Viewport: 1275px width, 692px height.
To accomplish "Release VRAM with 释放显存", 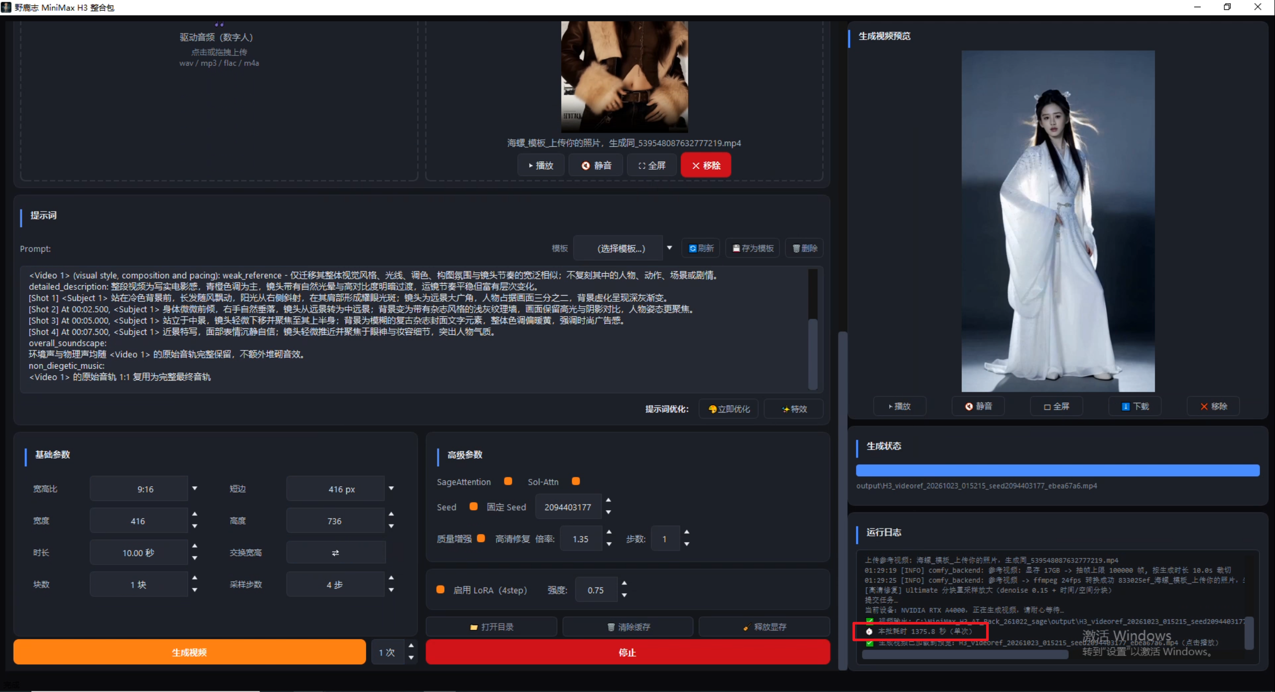I will coord(764,627).
